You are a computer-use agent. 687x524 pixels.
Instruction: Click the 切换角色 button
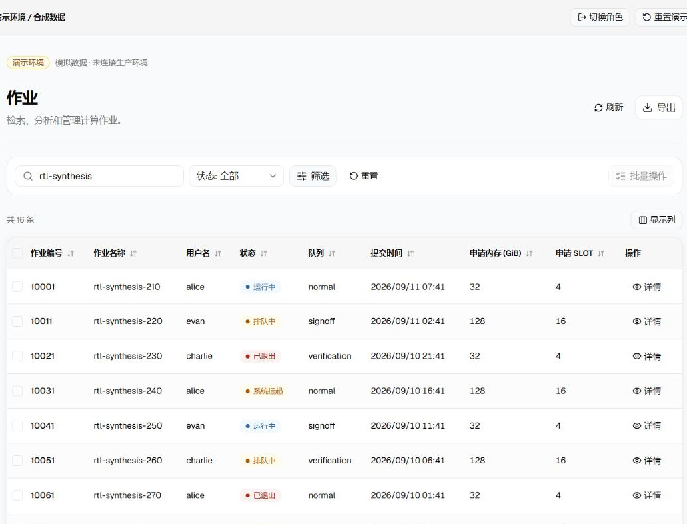[600, 17]
